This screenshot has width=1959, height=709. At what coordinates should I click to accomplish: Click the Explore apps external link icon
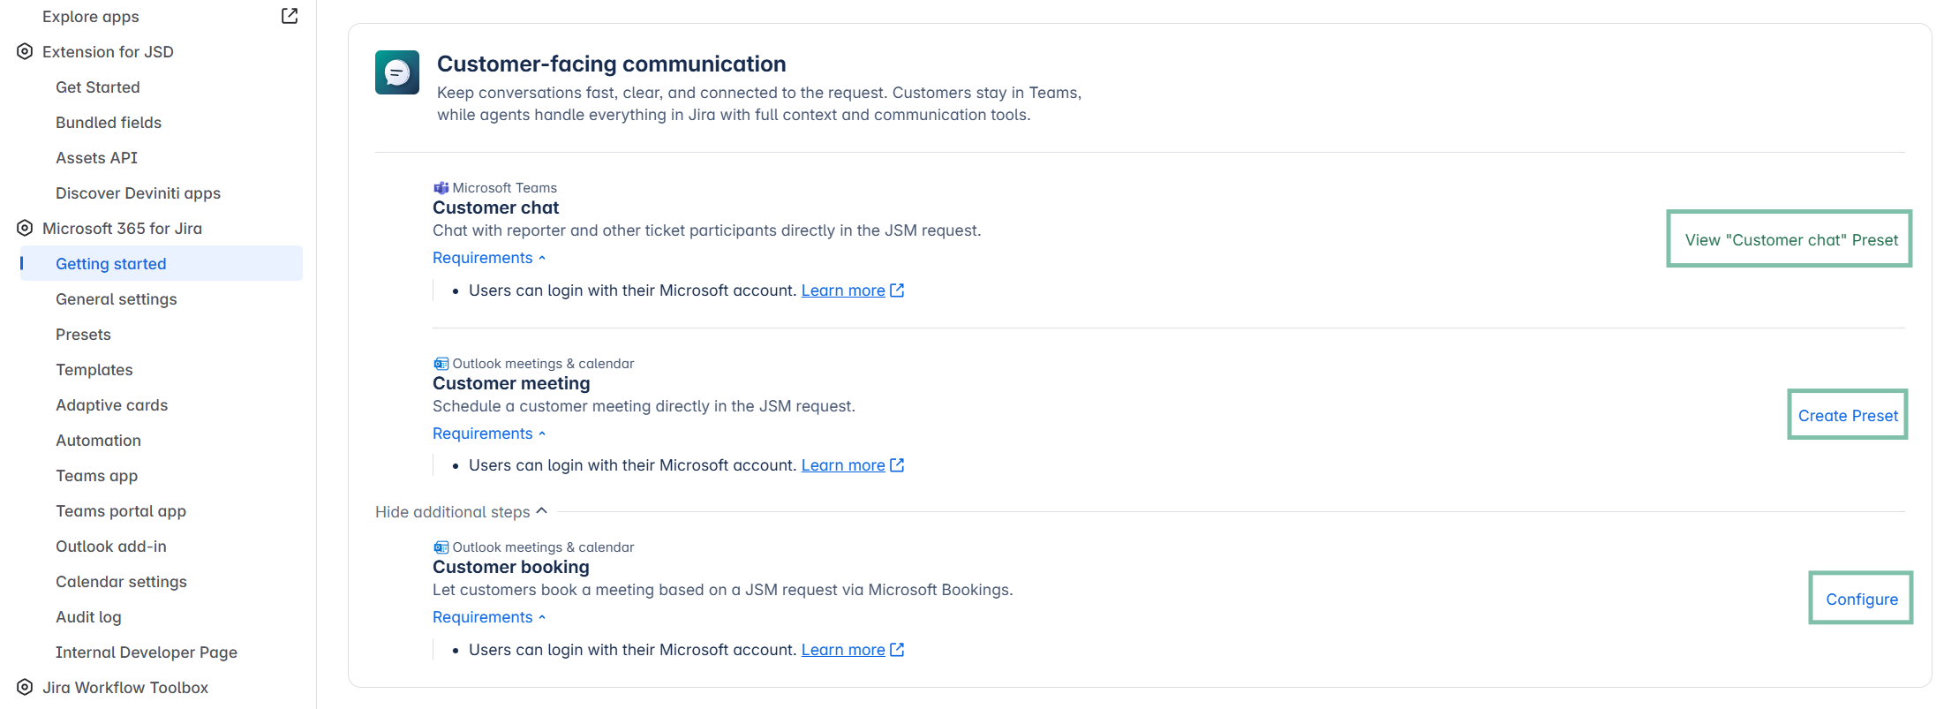[x=290, y=16]
